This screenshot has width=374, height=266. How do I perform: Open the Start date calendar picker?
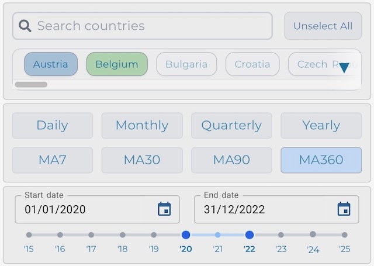click(x=164, y=209)
